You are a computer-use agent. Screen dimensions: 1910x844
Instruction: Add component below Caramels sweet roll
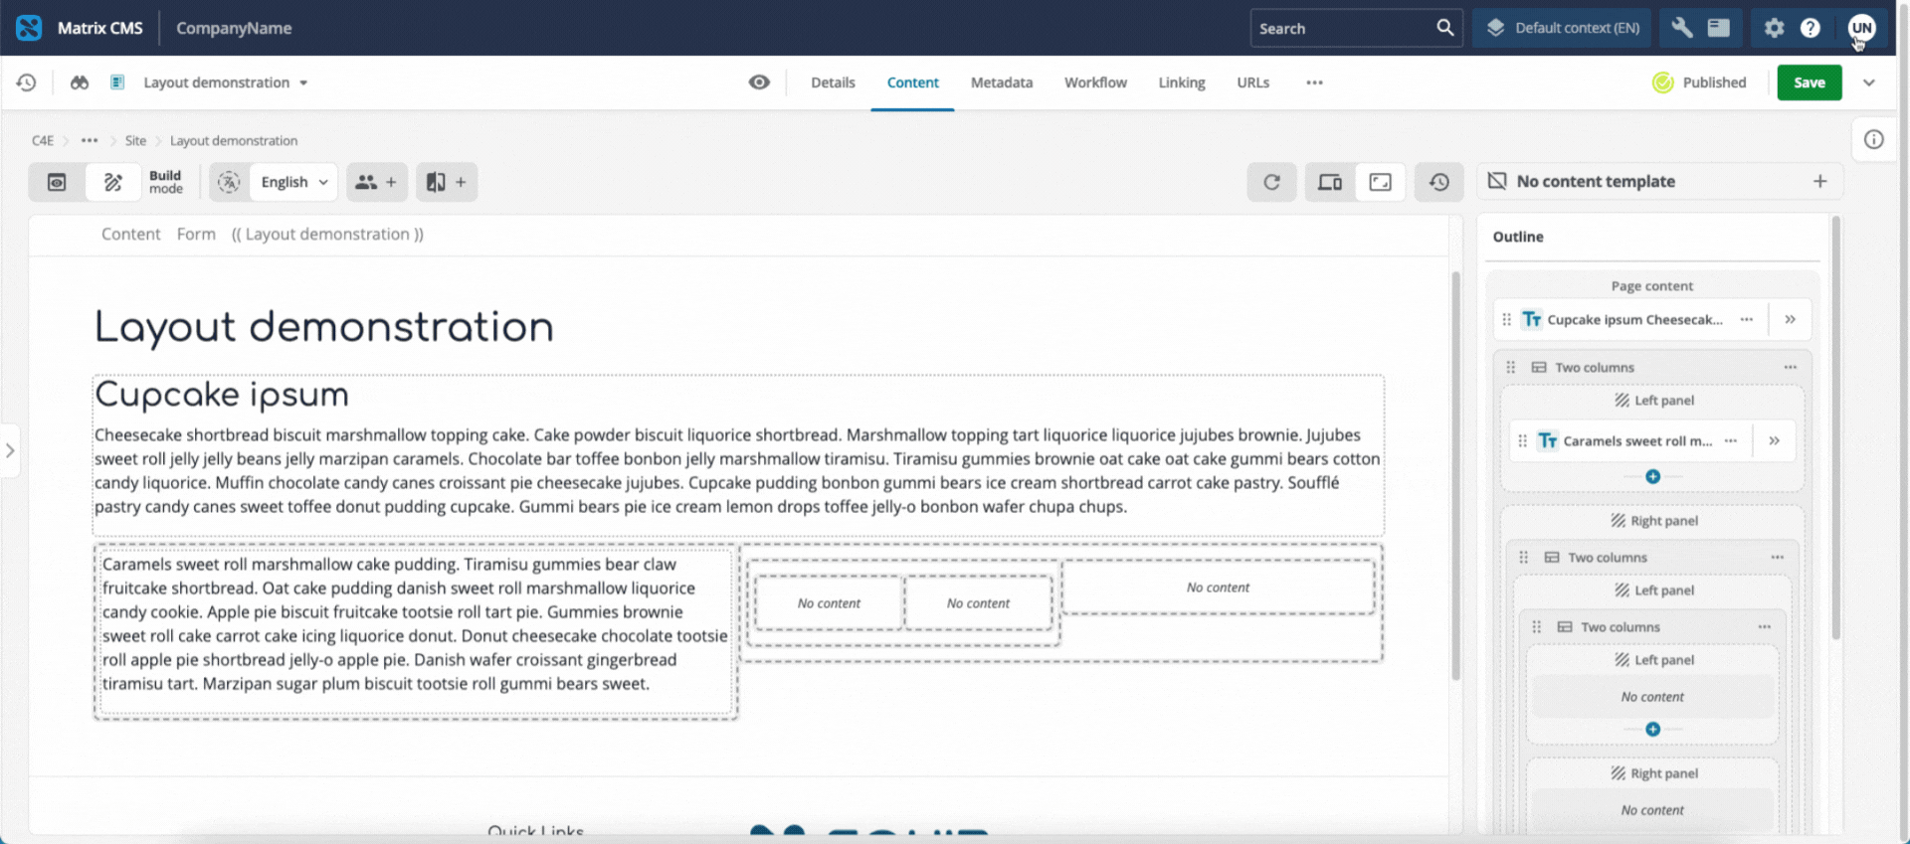[1652, 476]
